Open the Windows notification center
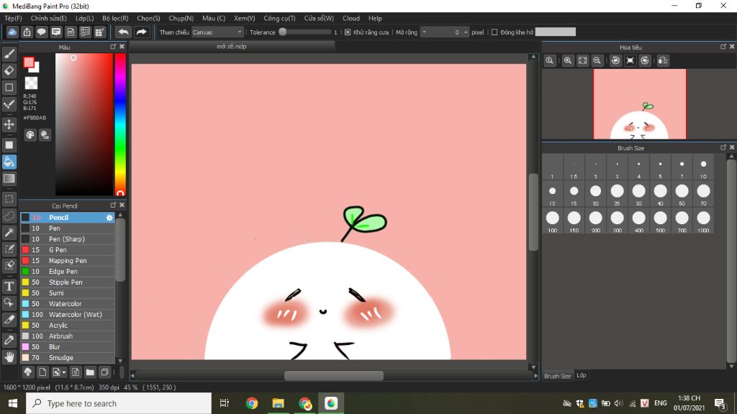This screenshot has height=414, width=737. click(720, 403)
